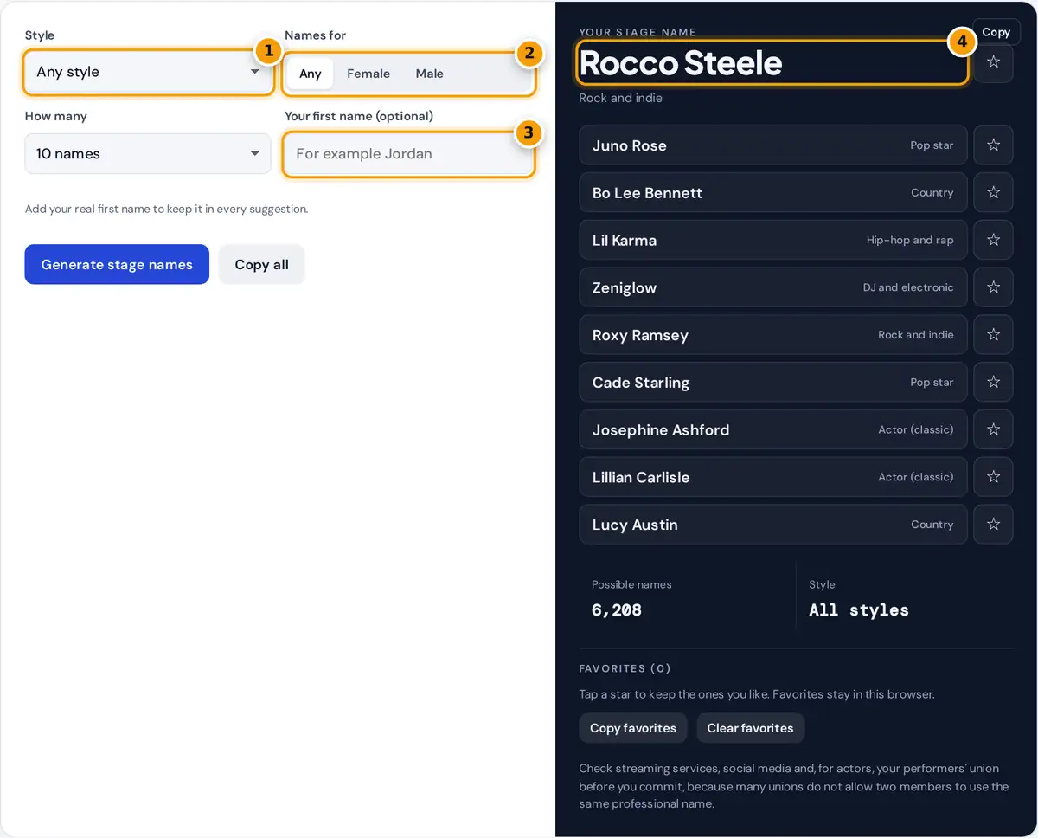This screenshot has height=838, width=1038.
Task: Open the Style dropdown
Action: point(148,72)
